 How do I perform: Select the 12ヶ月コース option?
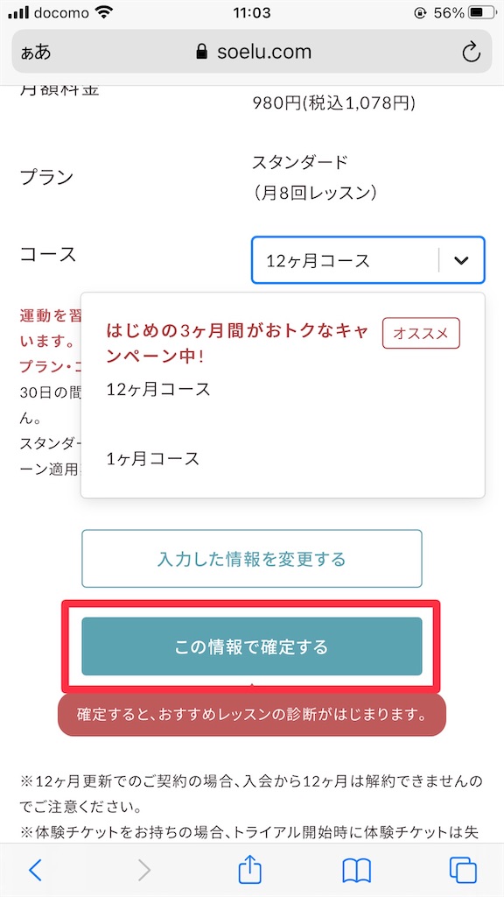coord(157,389)
